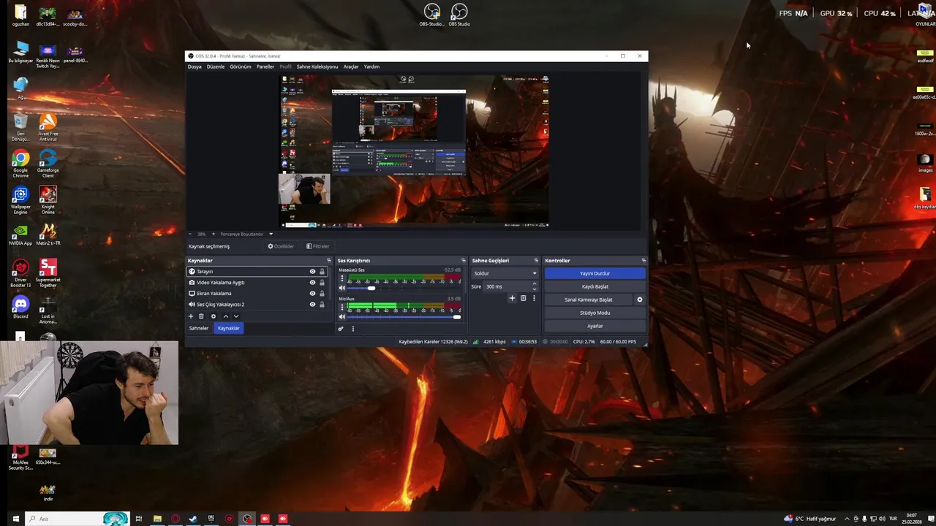Screen dimensions: 936x526
Task: Lock the Video Yakalama Aygıtı source
Action: click(x=322, y=283)
